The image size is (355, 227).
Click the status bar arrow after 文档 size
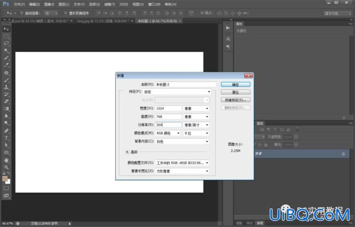(69, 223)
